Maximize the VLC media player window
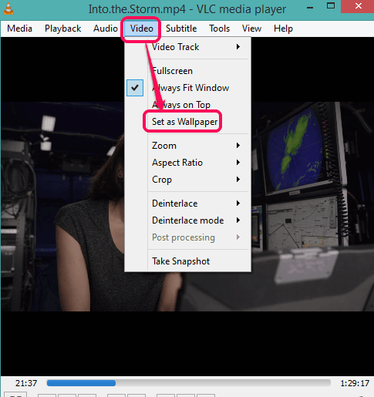The image size is (374, 397). [331, 5]
